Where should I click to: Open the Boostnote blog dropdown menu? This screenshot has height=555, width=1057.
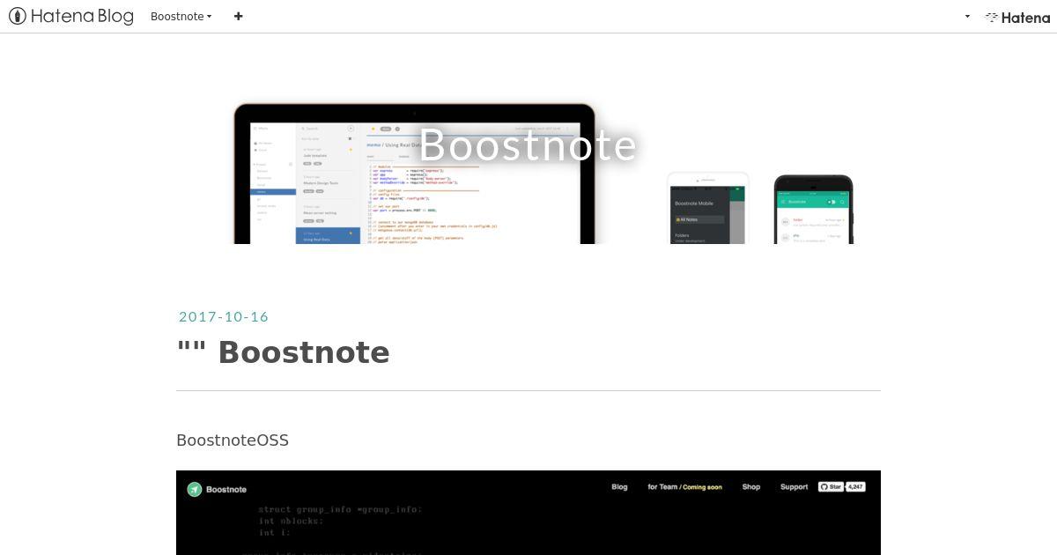point(181,16)
